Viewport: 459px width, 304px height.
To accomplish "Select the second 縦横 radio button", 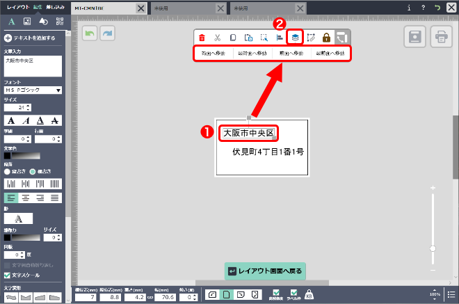I will (x=32, y=171).
